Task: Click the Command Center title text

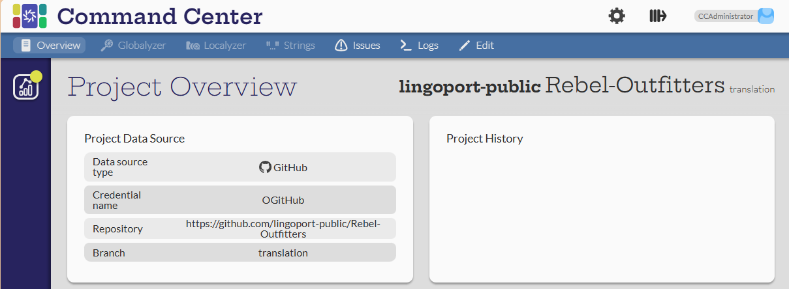Action: click(x=160, y=16)
